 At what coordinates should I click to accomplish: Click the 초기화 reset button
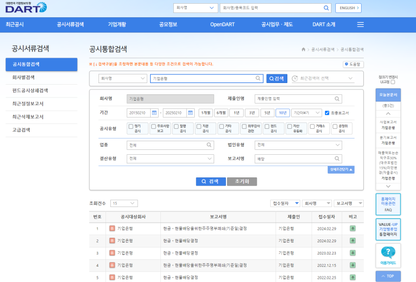click(x=242, y=182)
